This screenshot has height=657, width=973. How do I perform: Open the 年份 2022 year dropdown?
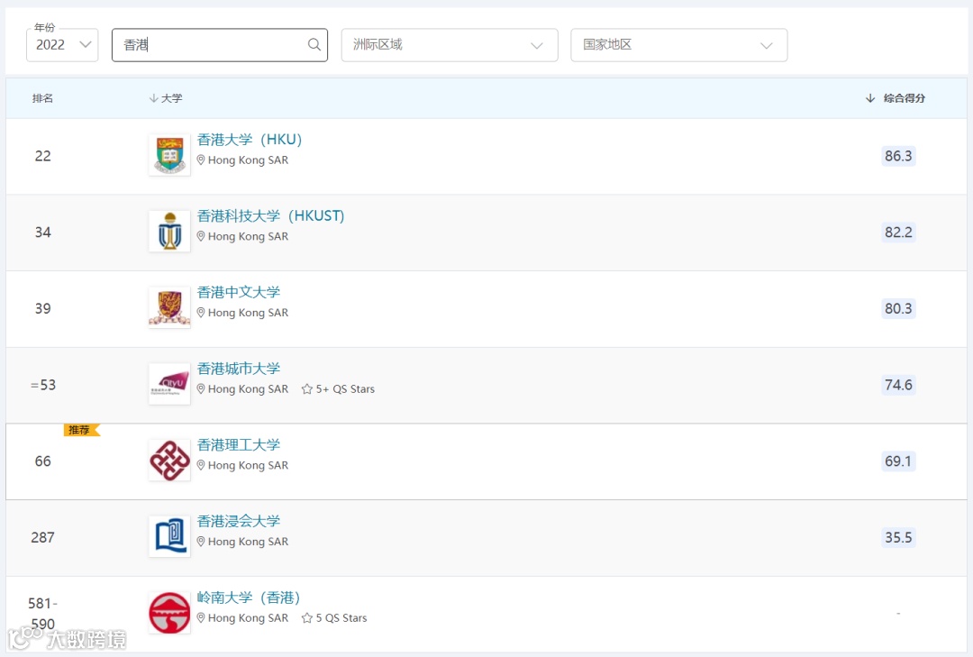[62, 45]
